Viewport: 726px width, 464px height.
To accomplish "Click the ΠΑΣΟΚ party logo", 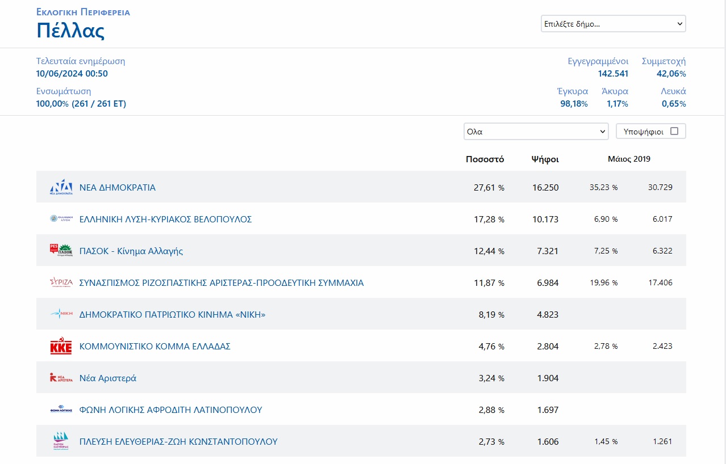I will (x=61, y=251).
